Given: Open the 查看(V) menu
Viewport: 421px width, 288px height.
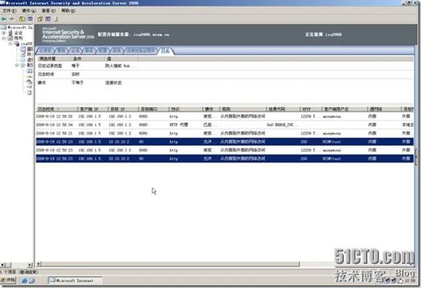Looking at the screenshot, I should (48, 10).
